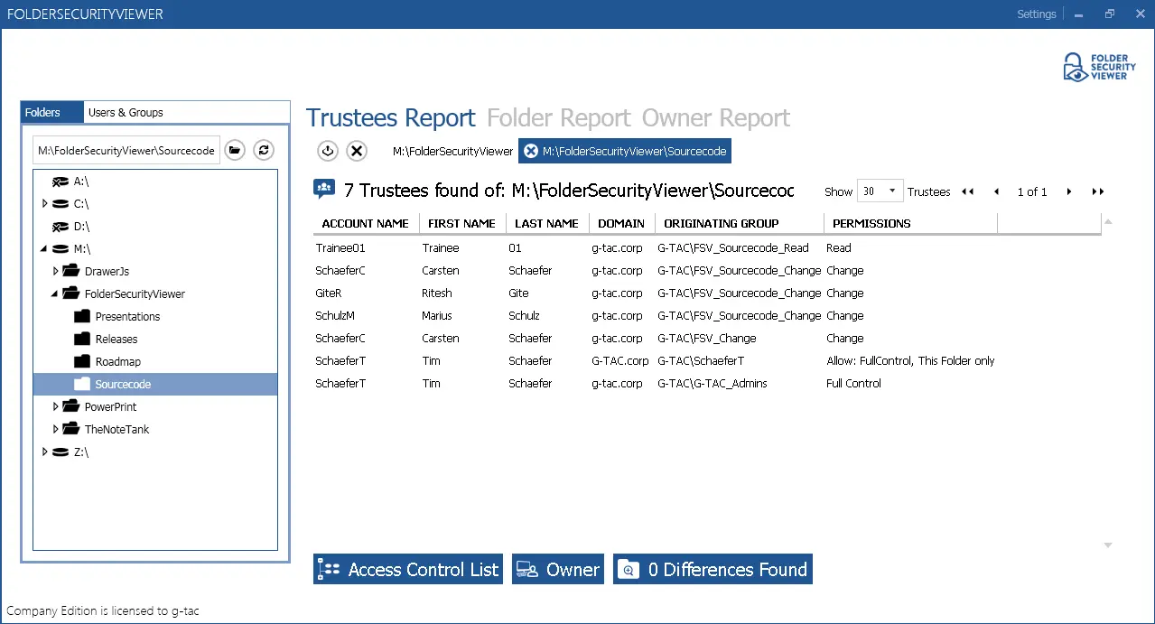Go to the next trustees page

tap(1069, 191)
